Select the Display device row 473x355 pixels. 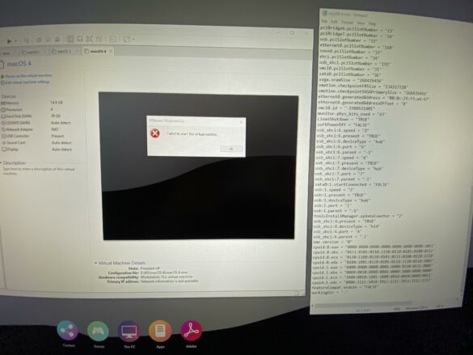click(x=36, y=150)
